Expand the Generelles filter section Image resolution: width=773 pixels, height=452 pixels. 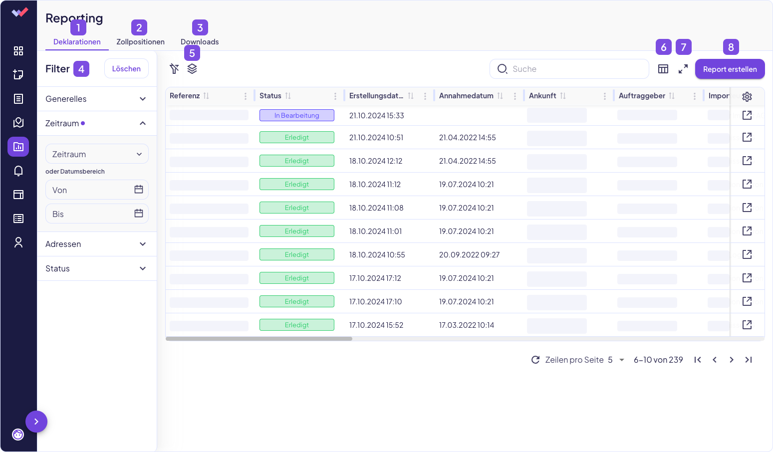97,99
